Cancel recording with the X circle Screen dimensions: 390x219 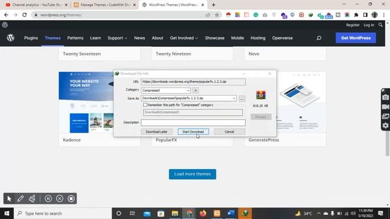tap(60, 199)
